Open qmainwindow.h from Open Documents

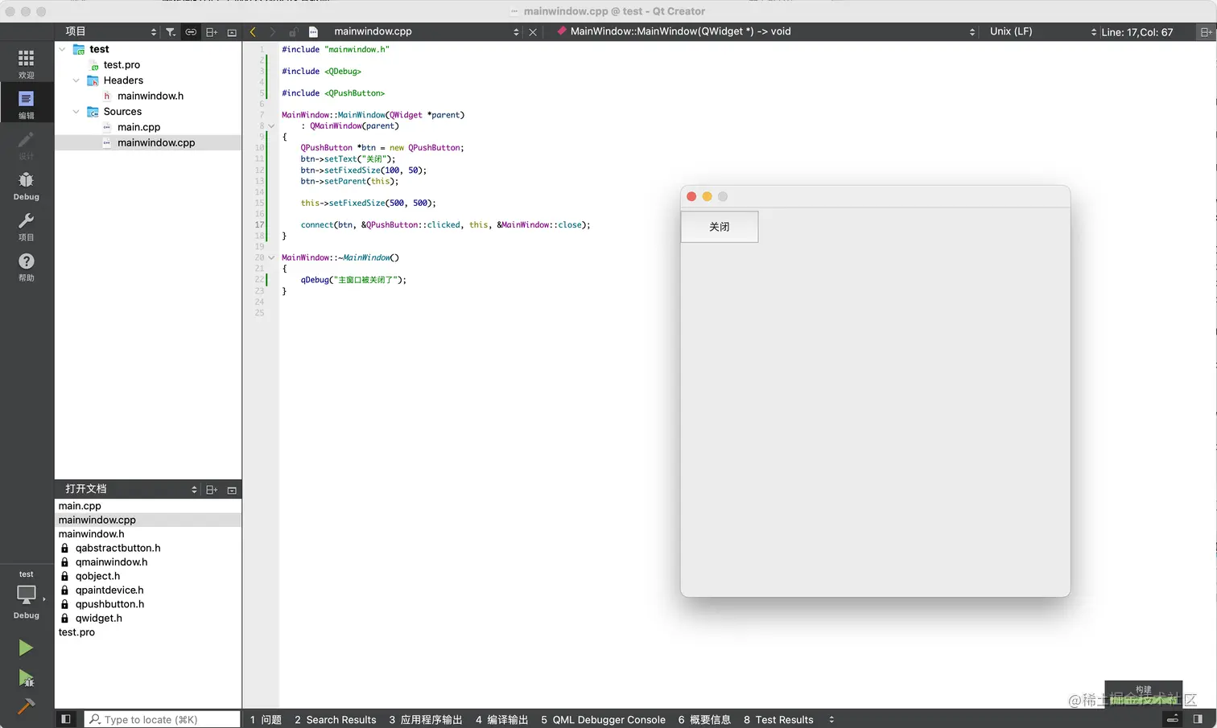(111, 562)
